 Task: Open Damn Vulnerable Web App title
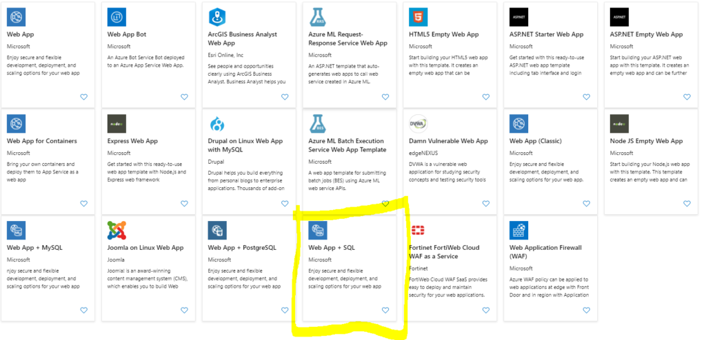(448, 141)
